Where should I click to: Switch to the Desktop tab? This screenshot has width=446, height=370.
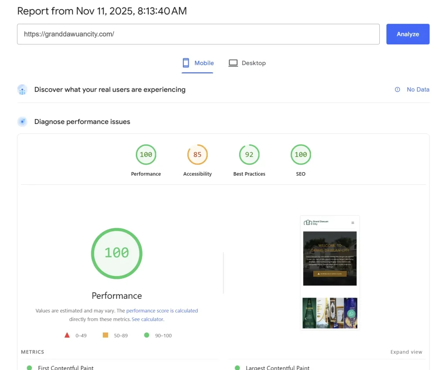(247, 63)
